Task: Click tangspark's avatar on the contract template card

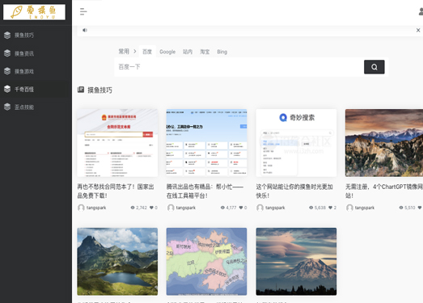Action: pyautogui.click(x=81, y=208)
